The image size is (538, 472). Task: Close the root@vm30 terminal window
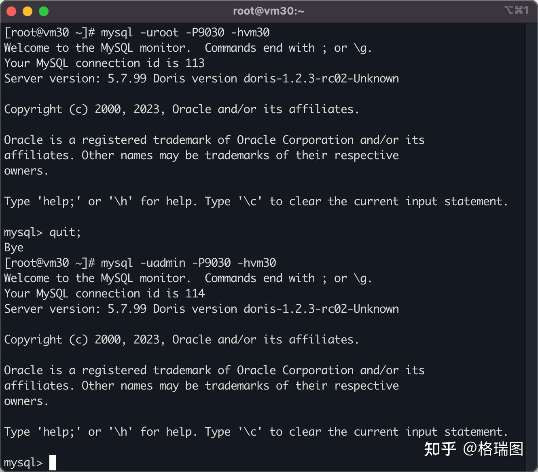tap(11, 11)
